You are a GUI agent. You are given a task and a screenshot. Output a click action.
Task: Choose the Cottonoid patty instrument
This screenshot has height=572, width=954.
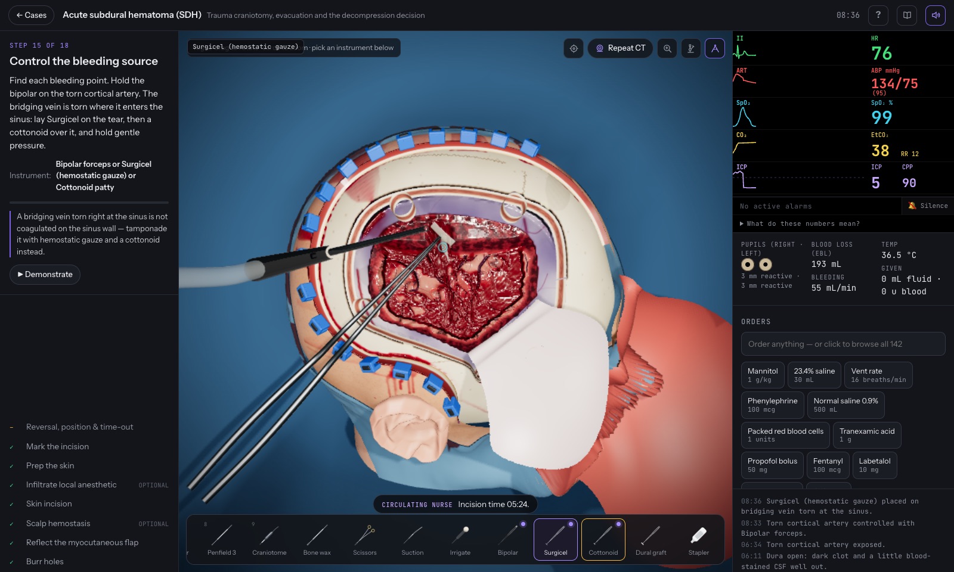pos(603,540)
